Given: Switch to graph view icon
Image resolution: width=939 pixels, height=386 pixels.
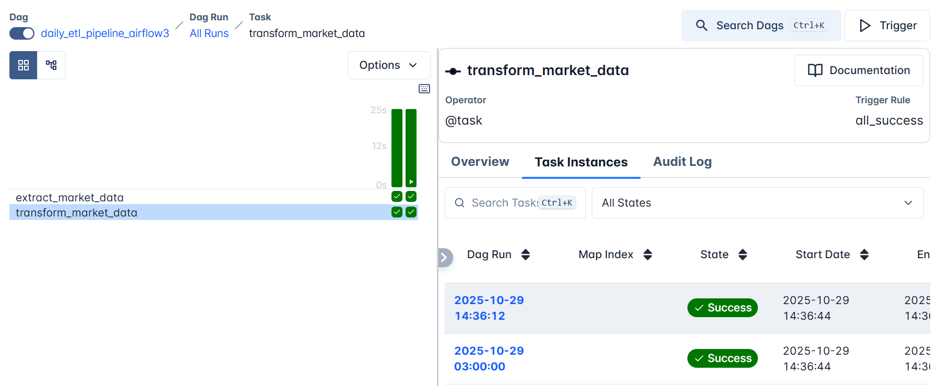Looking at the screenshot, I should pos(51,65).
